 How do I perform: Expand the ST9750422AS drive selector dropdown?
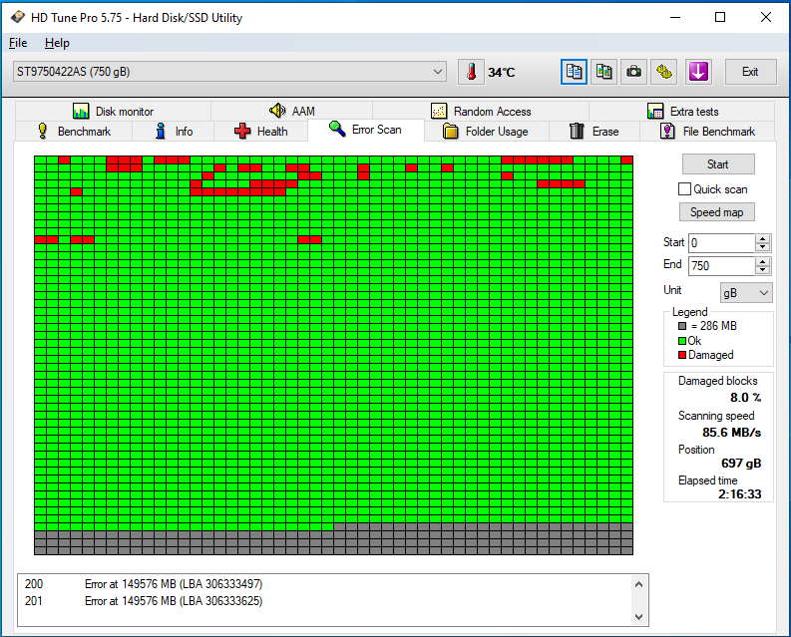pos(439,72)
